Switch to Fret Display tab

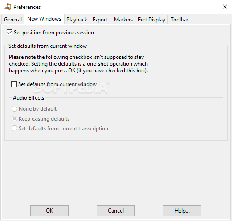tap(151, 20)
